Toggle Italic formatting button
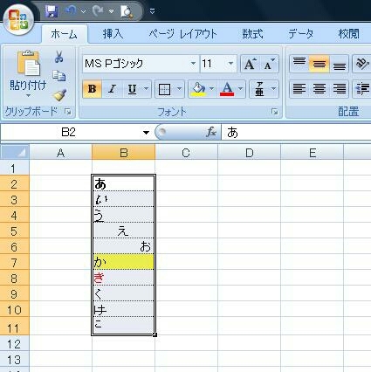The height and width of the screenshot is (372, 371). (x=112, y=89)
